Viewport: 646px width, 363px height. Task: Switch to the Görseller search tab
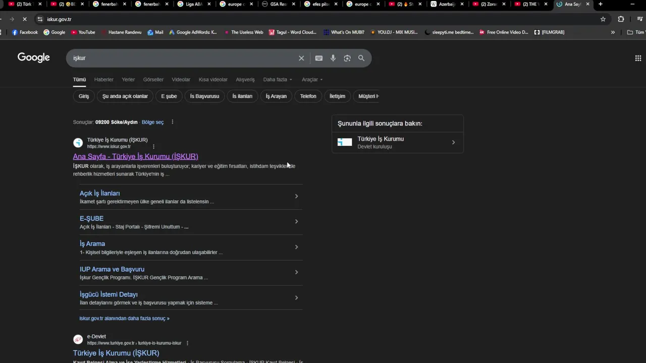[153, 80]
